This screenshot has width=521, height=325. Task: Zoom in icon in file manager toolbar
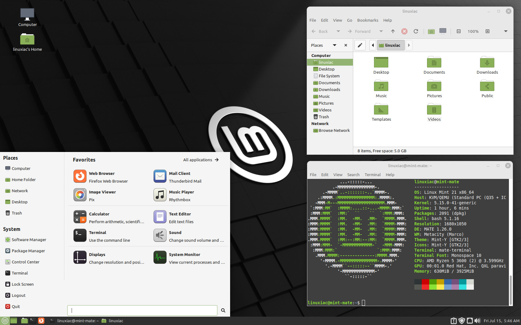pos(488,31)
